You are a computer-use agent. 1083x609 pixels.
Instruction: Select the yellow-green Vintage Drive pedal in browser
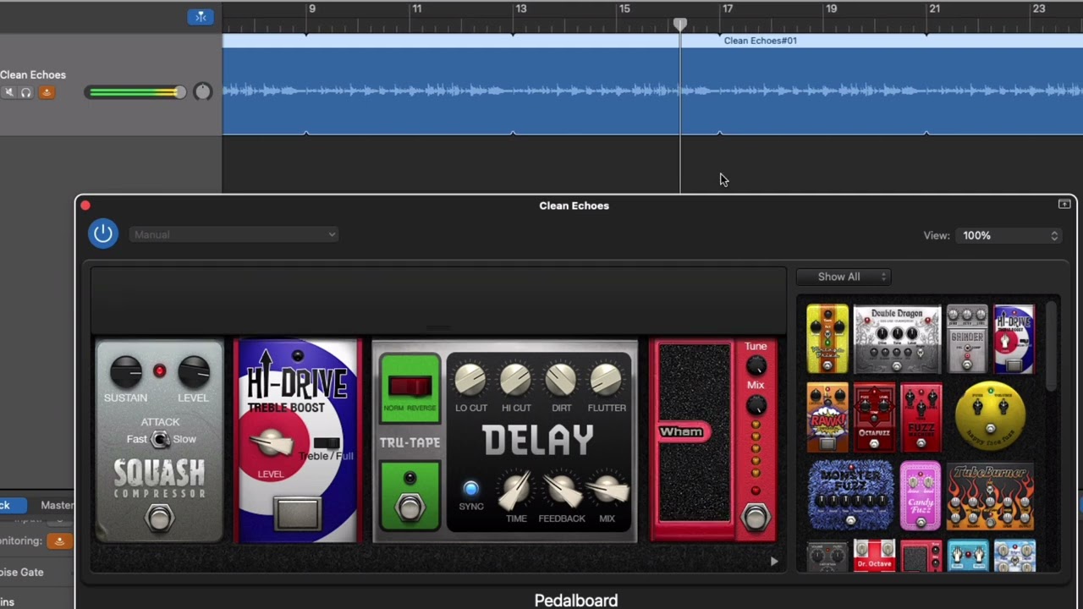click(x=827, y=339)
